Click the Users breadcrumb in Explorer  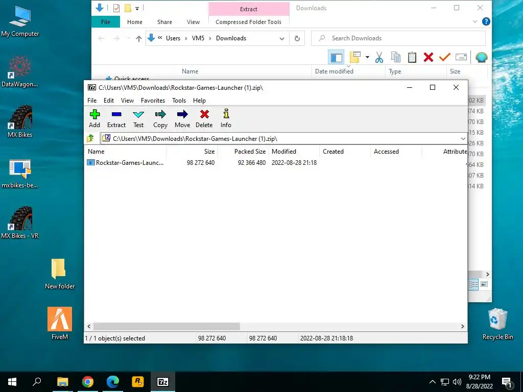[x=173, y=38]
